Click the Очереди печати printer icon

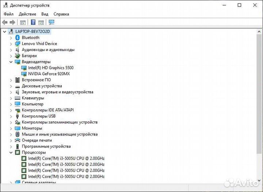(18, 140)
